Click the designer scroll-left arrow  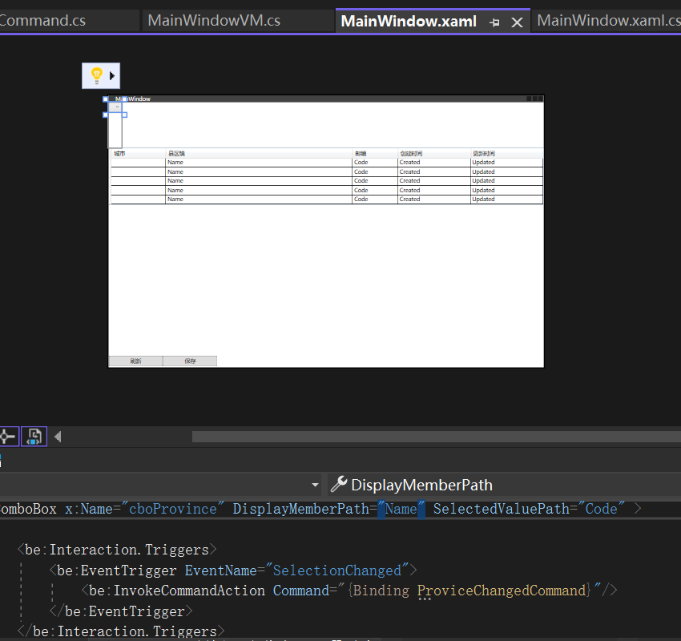tap(58, 437)
